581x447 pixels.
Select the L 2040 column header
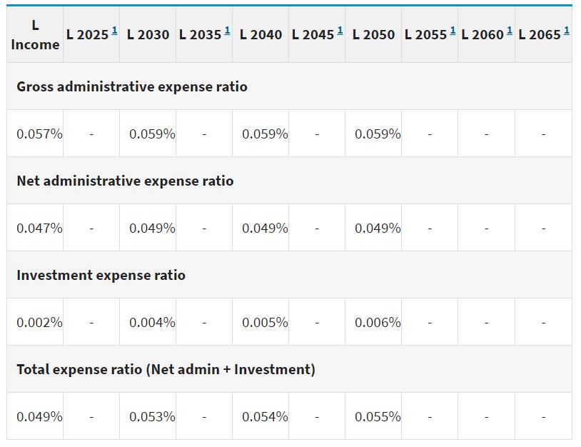[261, 35]
